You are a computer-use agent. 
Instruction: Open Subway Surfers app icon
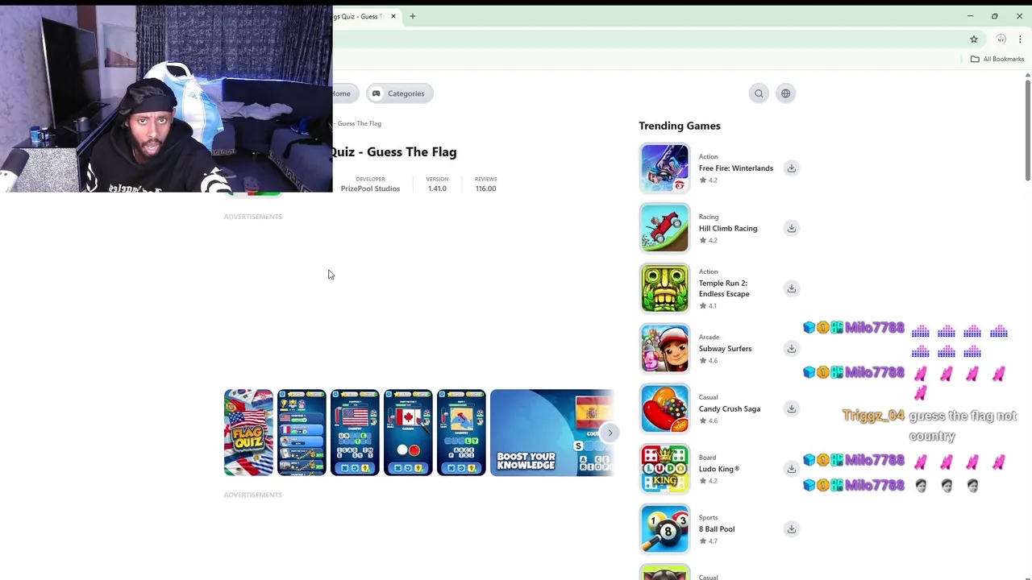(x=664, y=349)
